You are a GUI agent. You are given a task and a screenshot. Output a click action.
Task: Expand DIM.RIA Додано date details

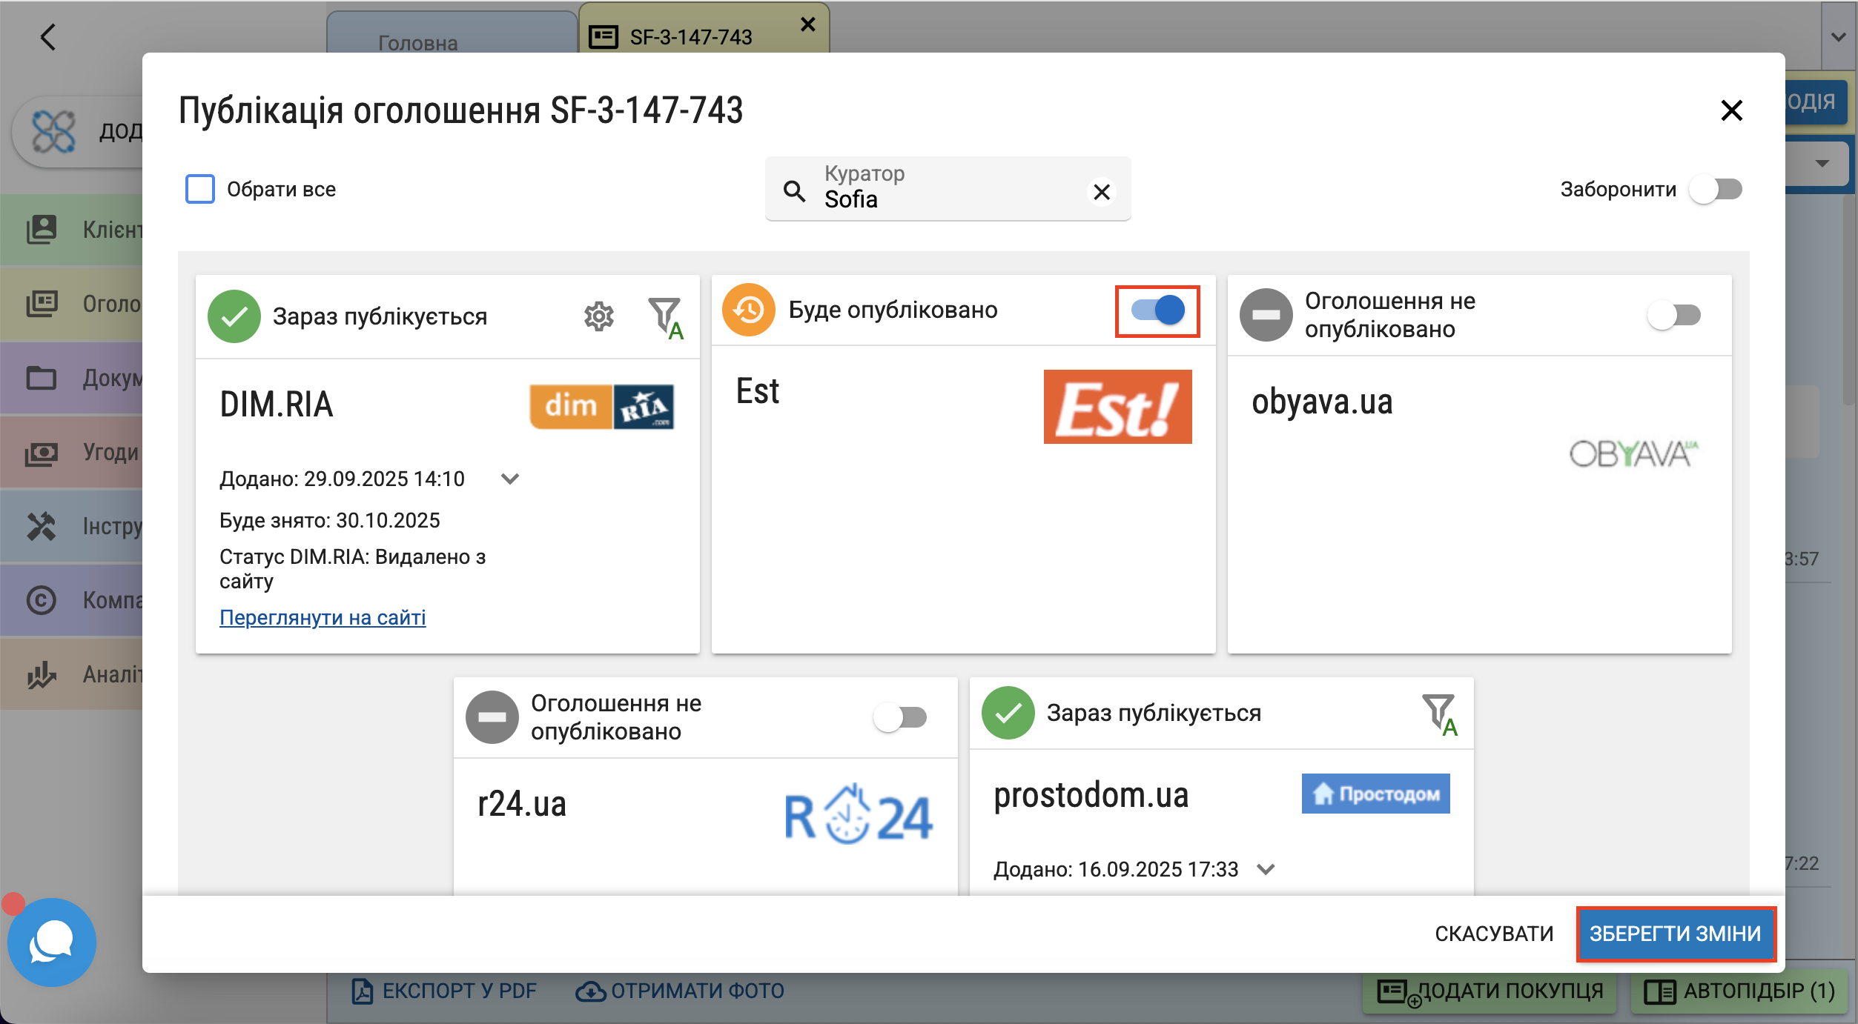click(x=510, y=479)
